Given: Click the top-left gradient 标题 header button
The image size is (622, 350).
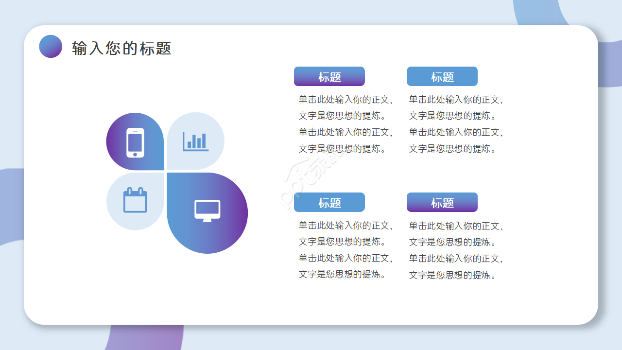Looking at the screenshot, I should pos(329,76).
